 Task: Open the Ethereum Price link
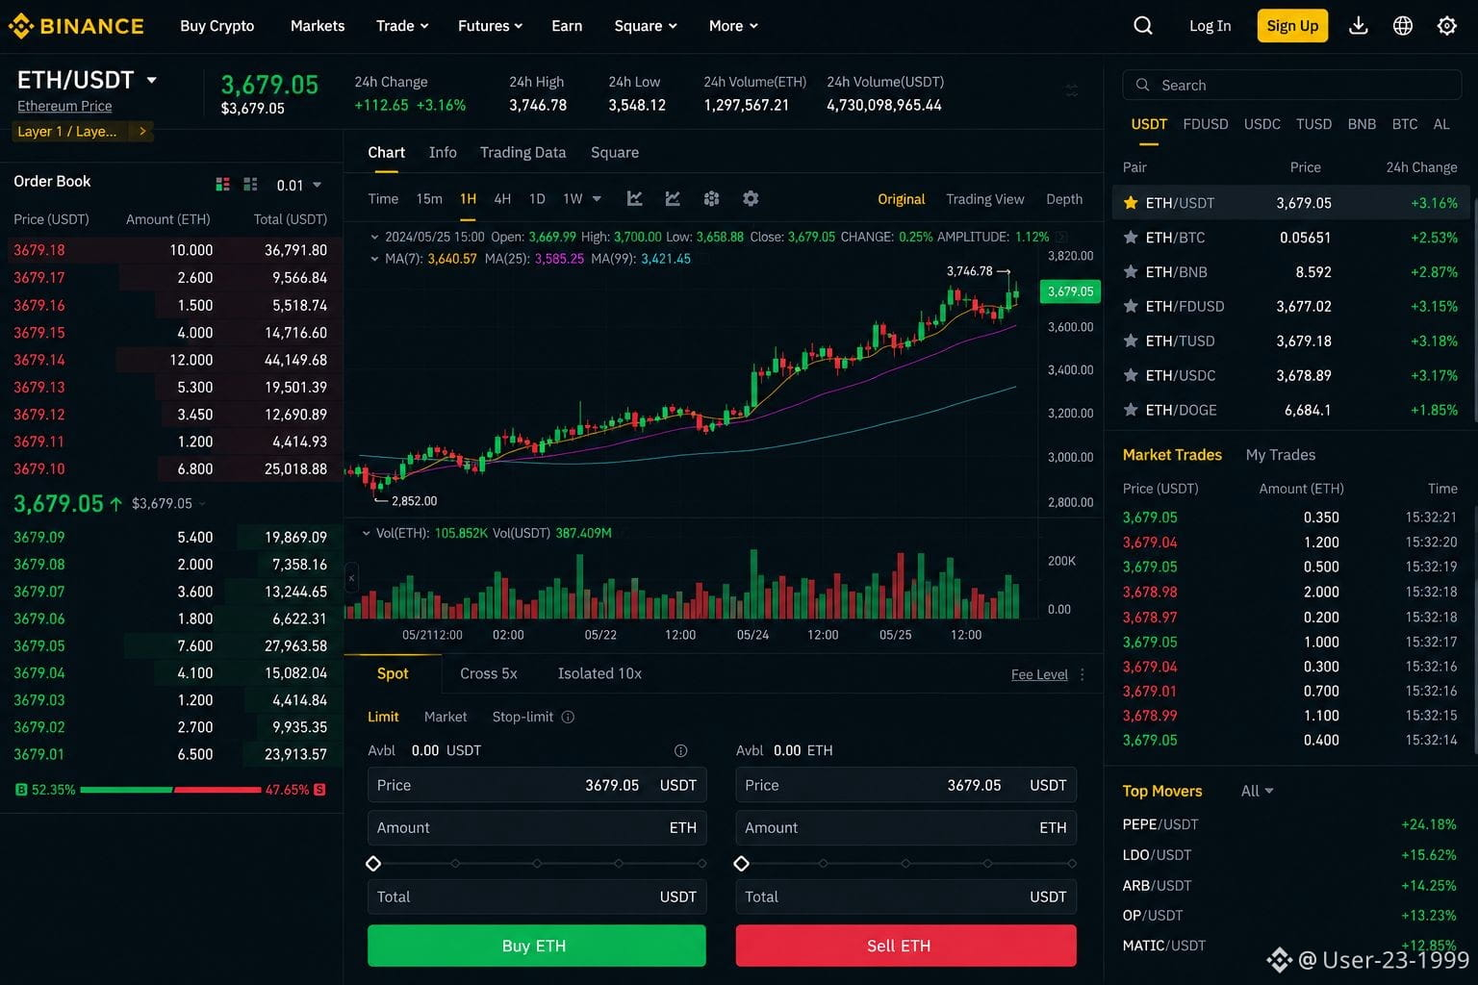click(x=64, y=106)
